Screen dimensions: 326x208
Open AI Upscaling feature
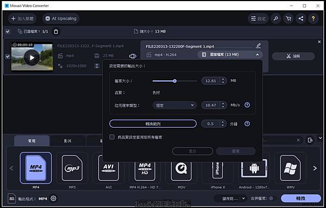point(61,18)
